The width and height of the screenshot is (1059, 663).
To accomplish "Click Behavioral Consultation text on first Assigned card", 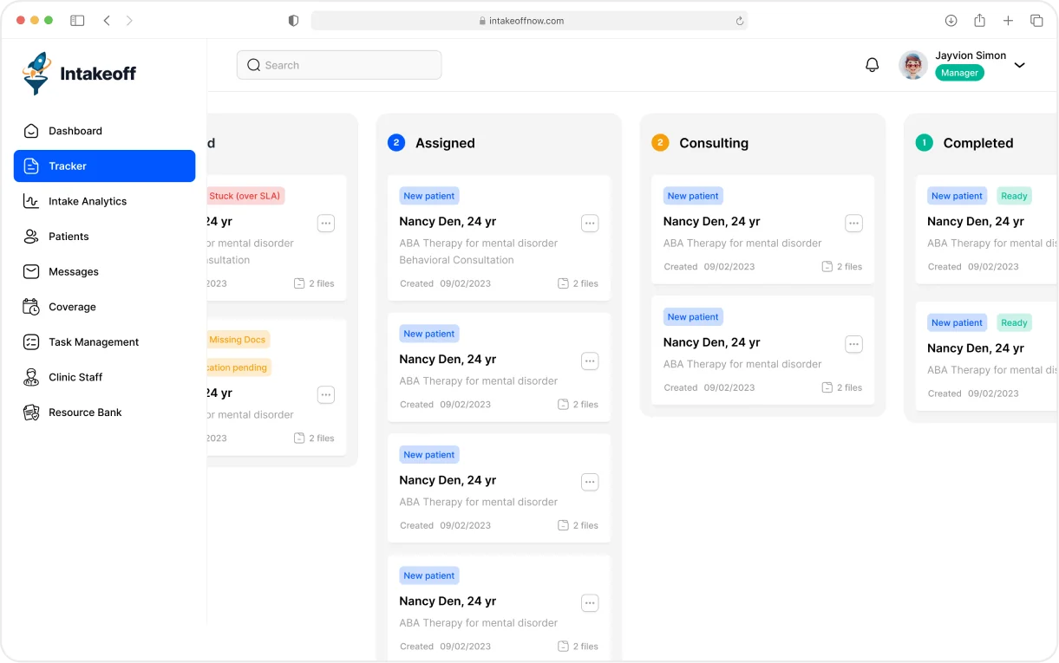I will coord(456,260).
